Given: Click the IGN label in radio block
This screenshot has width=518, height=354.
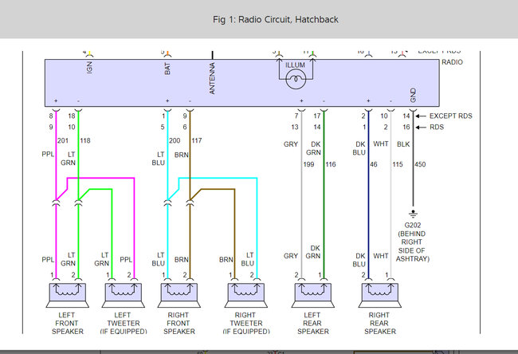Looking at the screenshot, I should point(89,68).
